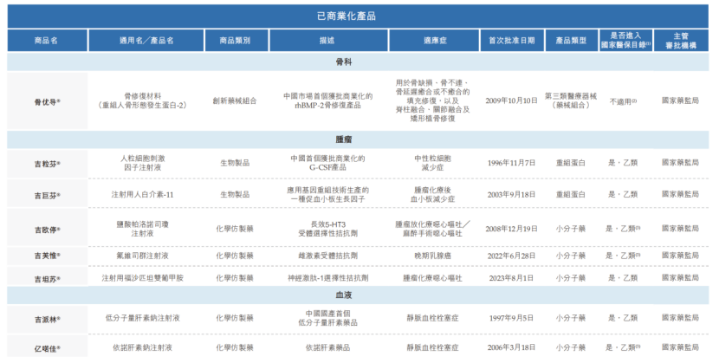The height and width of the screenshot is (363, 719).
Task: Select the 注射用福沙匹坦雙葡甲胺 cell
Action: pyautogui.click(x=143, y=278)
